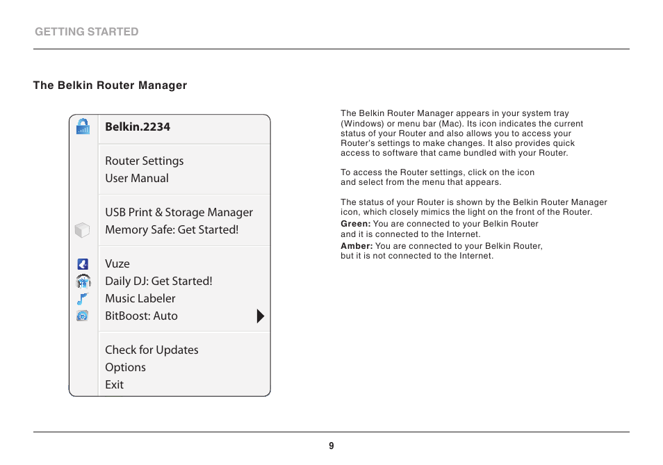The height and width of the screenshot is (465, 663).
Task: Expand the BitBoost submenu arrow
Action: point(261,316)
